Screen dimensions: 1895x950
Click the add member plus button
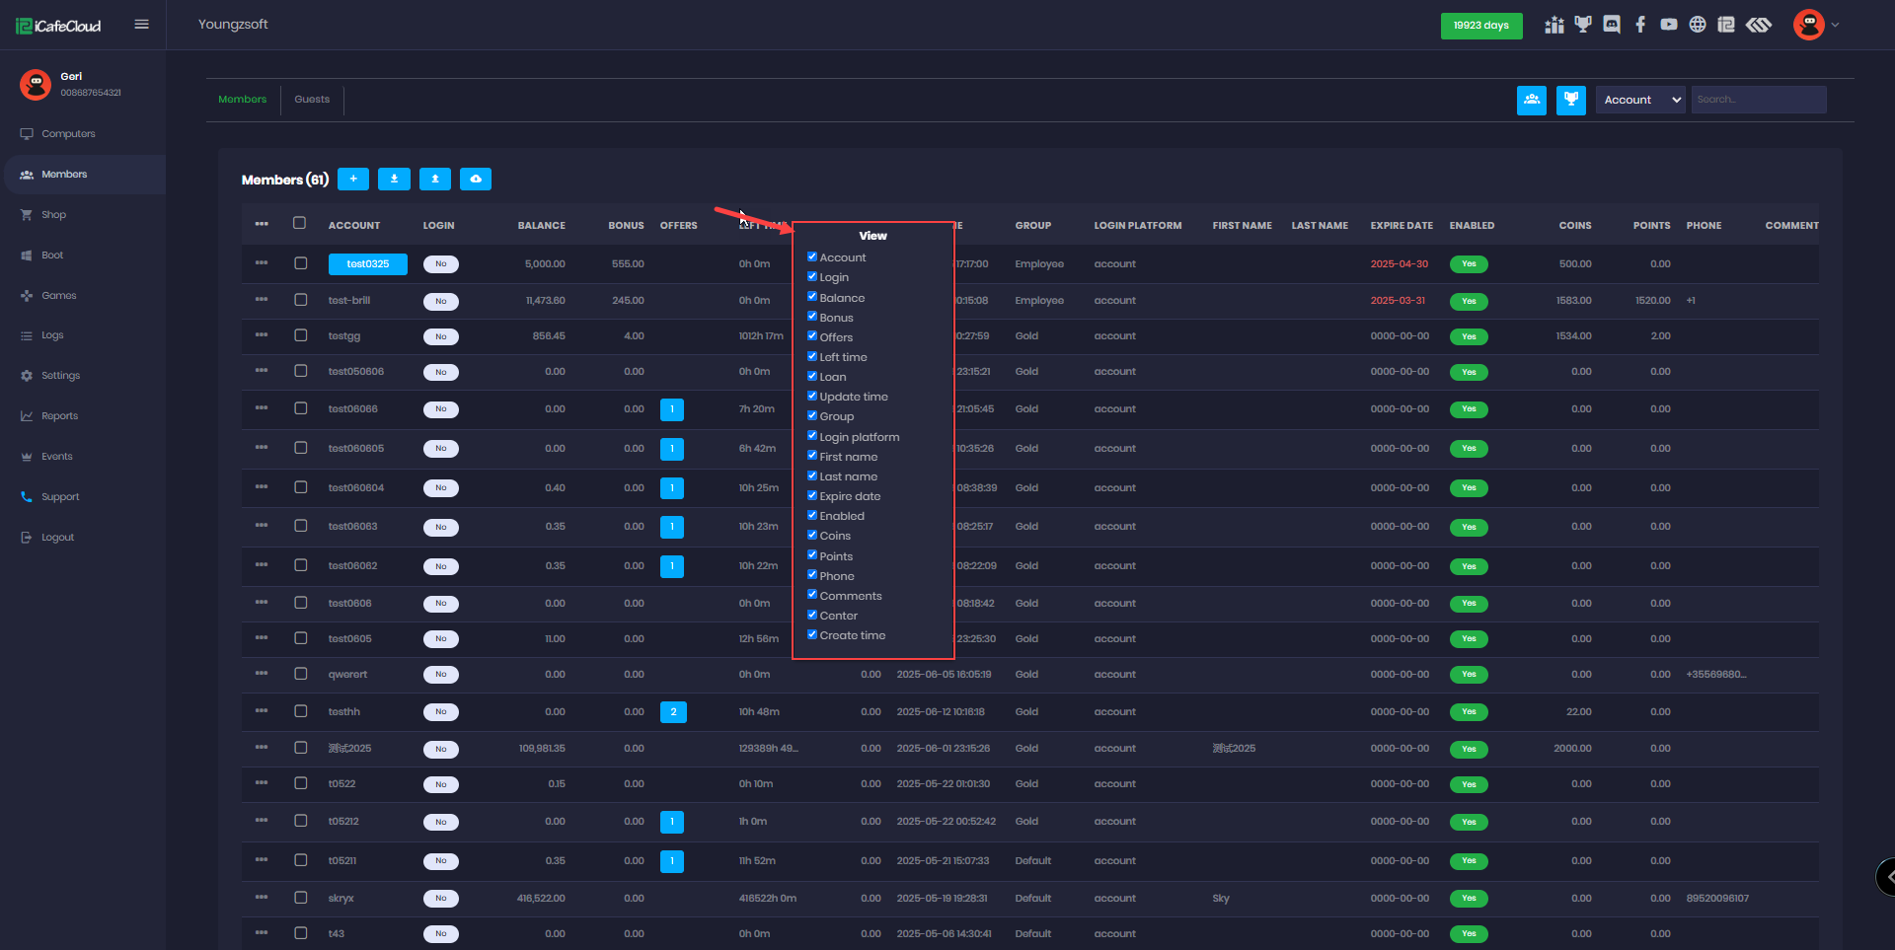coord(353,179)
